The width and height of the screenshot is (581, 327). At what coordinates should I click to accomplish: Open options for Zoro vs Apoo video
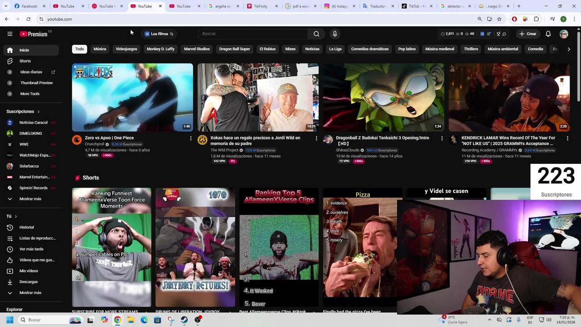click(191, 138)
